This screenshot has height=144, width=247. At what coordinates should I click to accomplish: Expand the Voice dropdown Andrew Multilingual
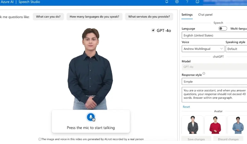tap(203, 49)
